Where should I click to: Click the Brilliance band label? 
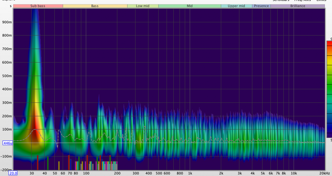[x=298, y=6]
